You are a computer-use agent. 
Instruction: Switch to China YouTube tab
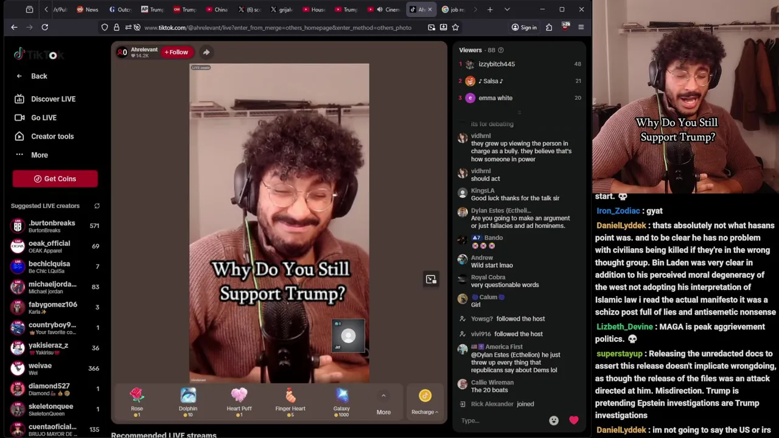tap(217, 10)
